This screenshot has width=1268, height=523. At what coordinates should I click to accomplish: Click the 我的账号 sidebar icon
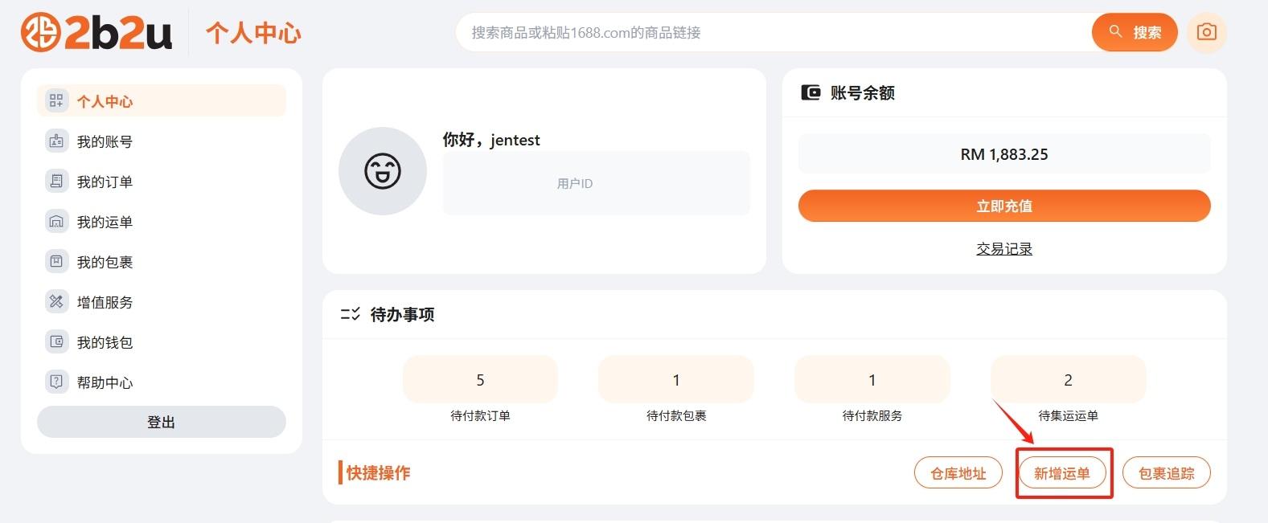pos(56,141)
